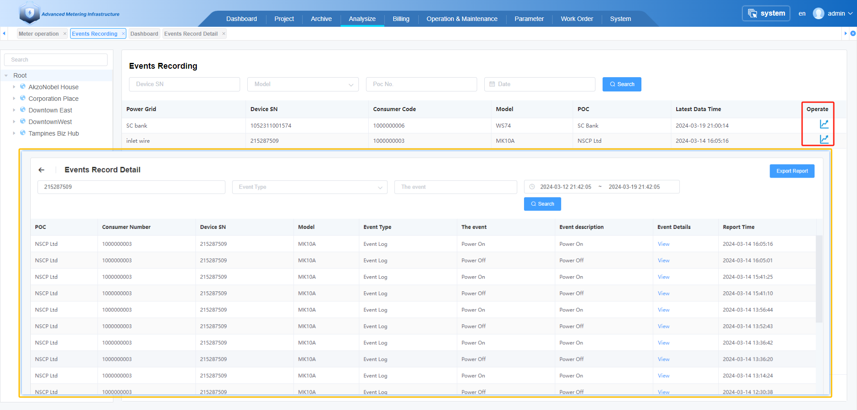Open chart icon for SC bank row

pyautogui.click(x=824, y=124)
